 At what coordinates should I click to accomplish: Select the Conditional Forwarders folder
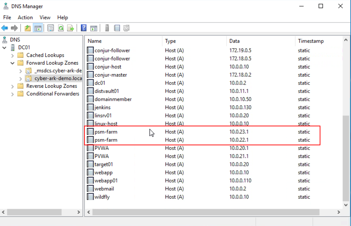coord(53,94)
